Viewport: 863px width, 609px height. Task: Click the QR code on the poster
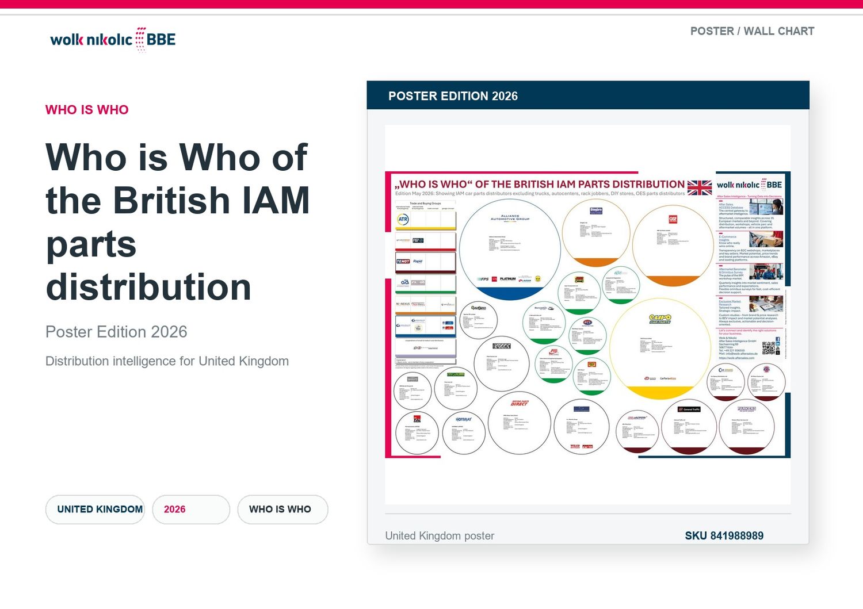click(769, 348)
